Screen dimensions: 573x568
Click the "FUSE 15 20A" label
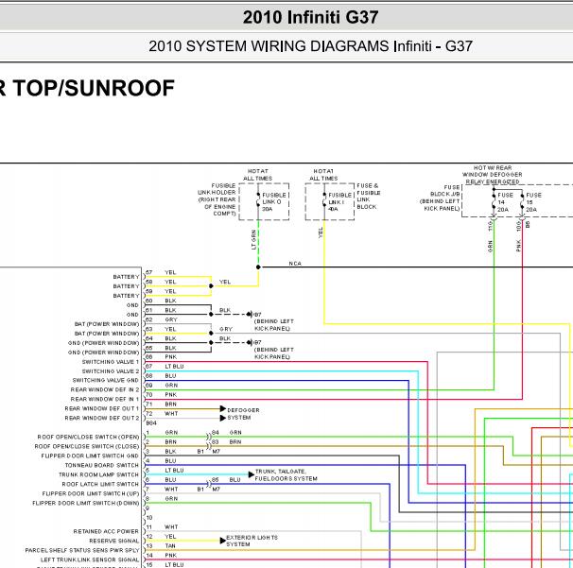533,202
